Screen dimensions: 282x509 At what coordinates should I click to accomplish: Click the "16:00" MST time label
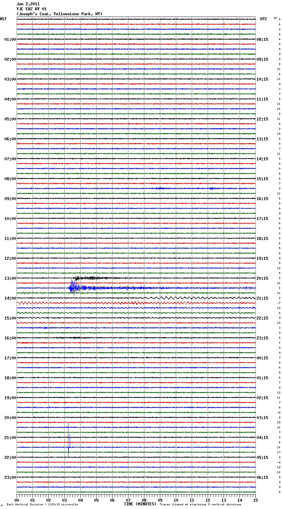10,338
